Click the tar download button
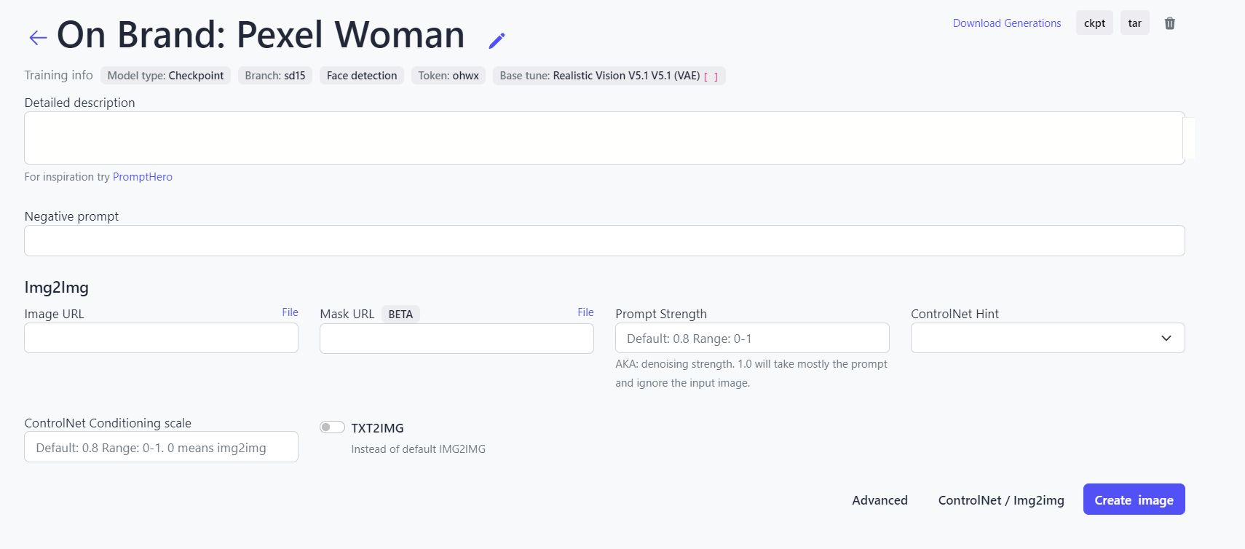Screen dimensions: 1245x549 pos(1134,23)
